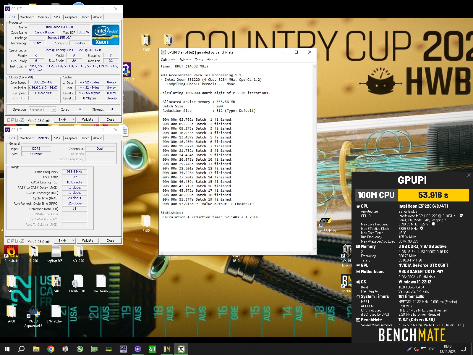Click Validate button in bottom CPU-Z
Viewport: 473px width, 355px height.
[x=88, y=241]
